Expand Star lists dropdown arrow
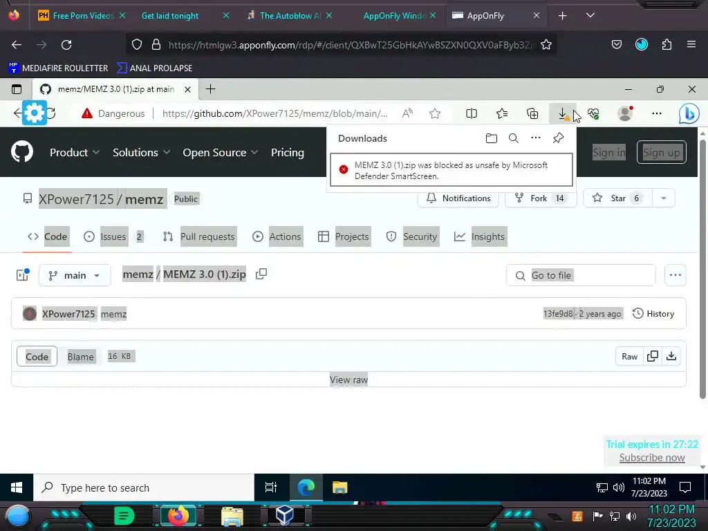 pyautogui.click(x=663, y=198)
